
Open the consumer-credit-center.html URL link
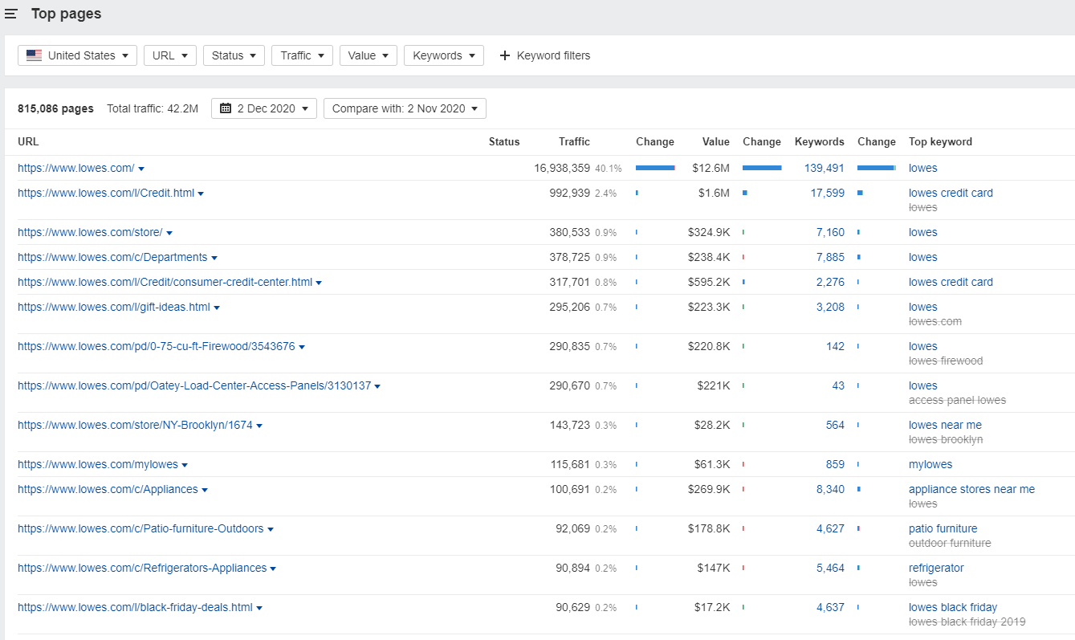point(165,282)
